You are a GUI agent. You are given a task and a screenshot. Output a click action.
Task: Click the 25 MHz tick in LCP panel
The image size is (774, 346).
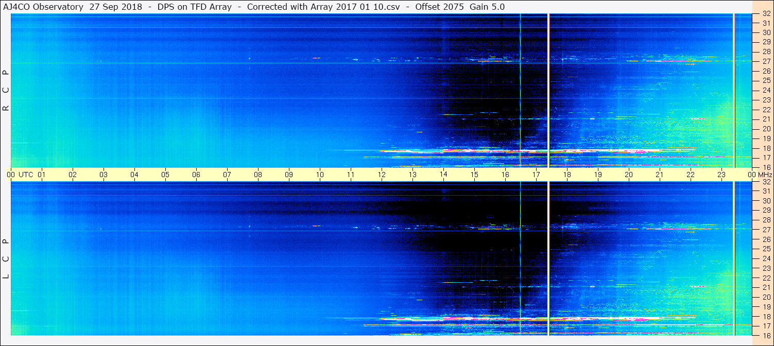766,249
